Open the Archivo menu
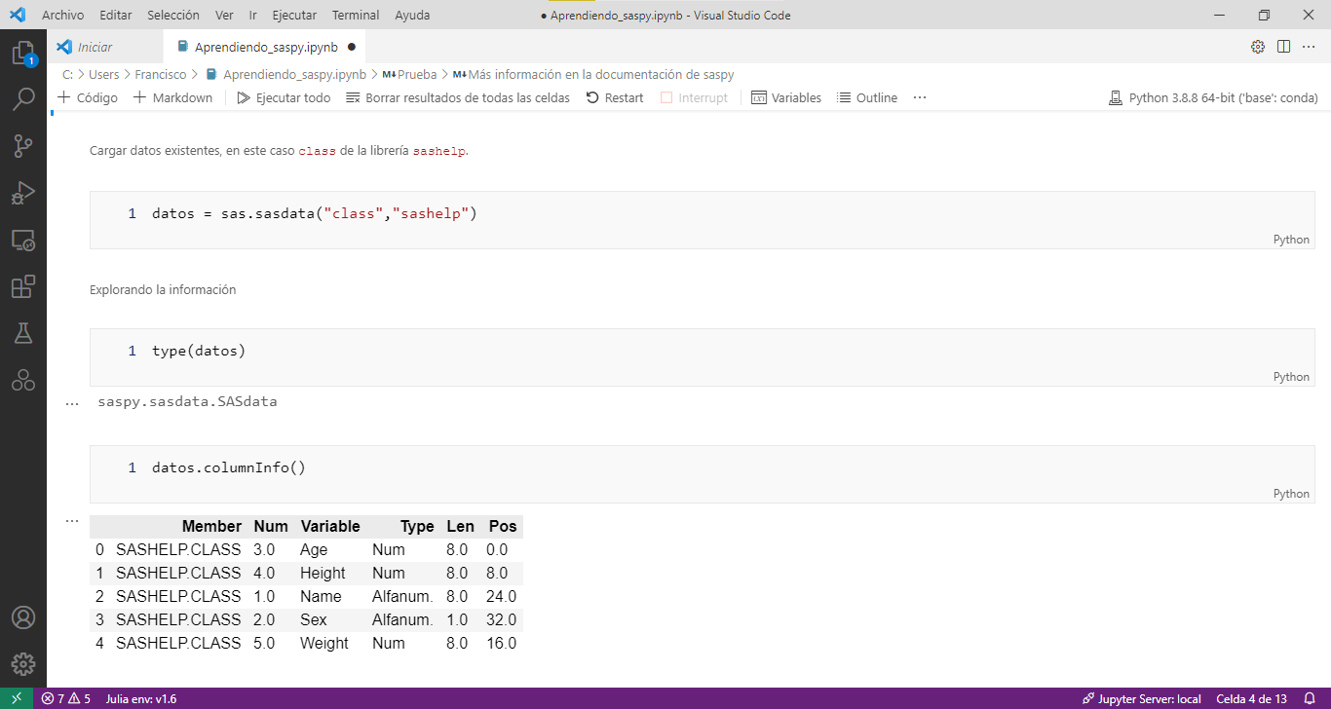The height and width of the screenshot is (709, 1331). pyautogui.click(x=62, y=16)
